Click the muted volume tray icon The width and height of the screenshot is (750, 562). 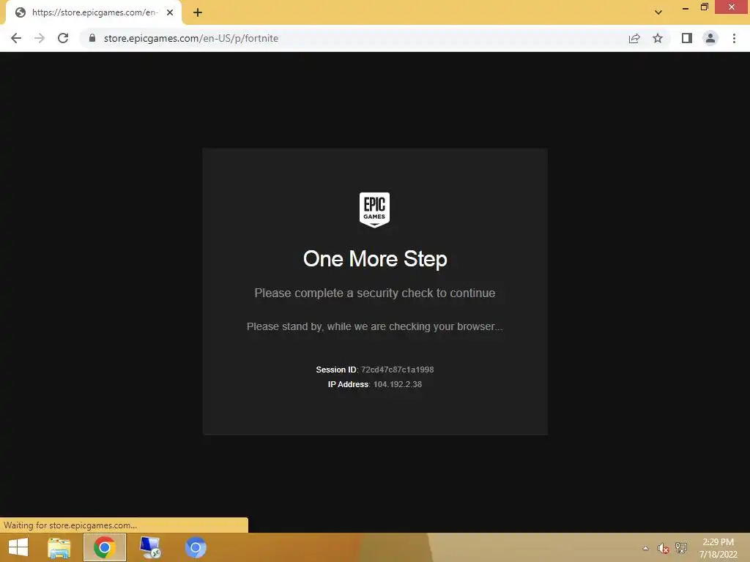coord(662,548)
